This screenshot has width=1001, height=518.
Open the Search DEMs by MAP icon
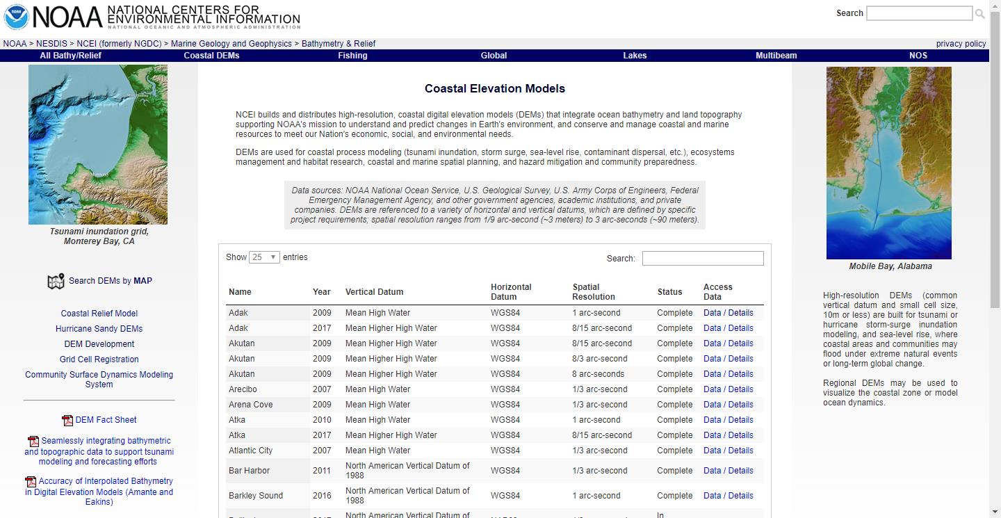pyautogui.click(x=56, y=282)
